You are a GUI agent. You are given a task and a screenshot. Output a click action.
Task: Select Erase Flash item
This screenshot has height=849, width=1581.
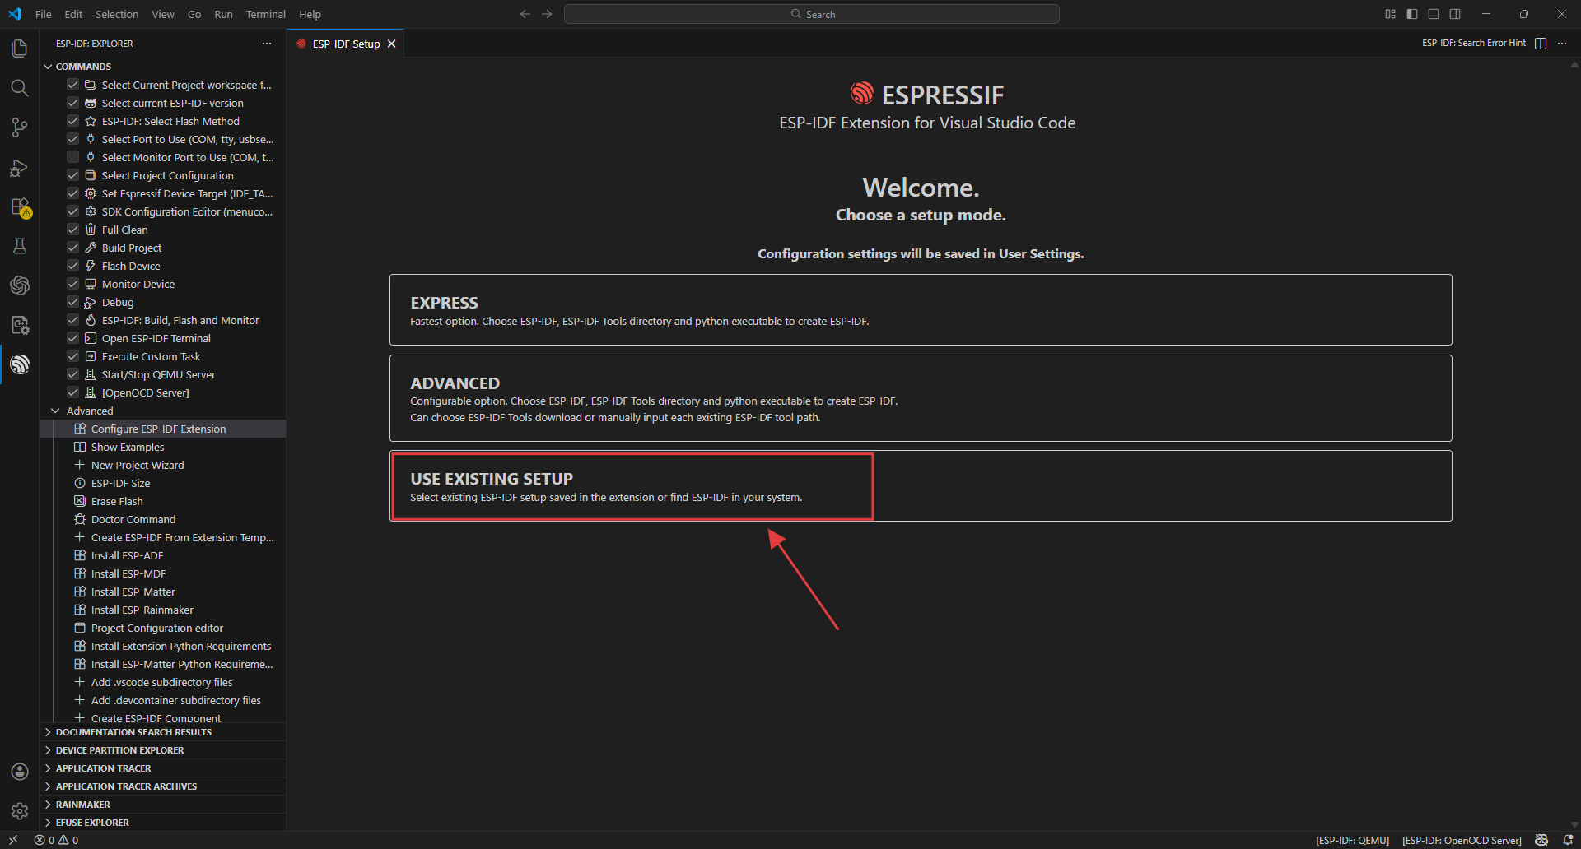pos(162,501)
